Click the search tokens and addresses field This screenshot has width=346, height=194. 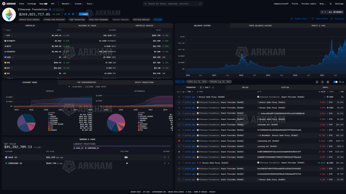(x=173, y=4)
